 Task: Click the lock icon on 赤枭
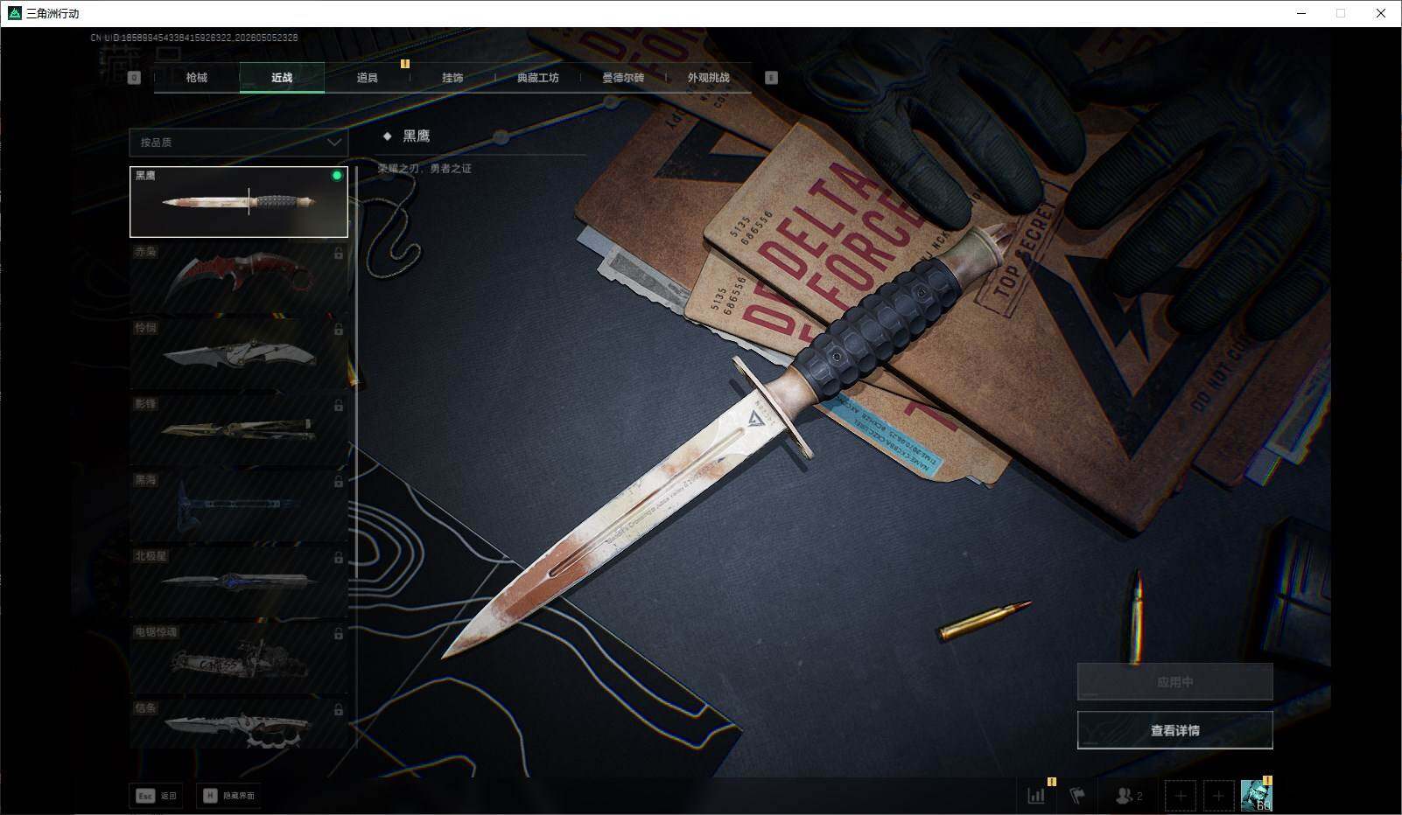click(338, 254)
